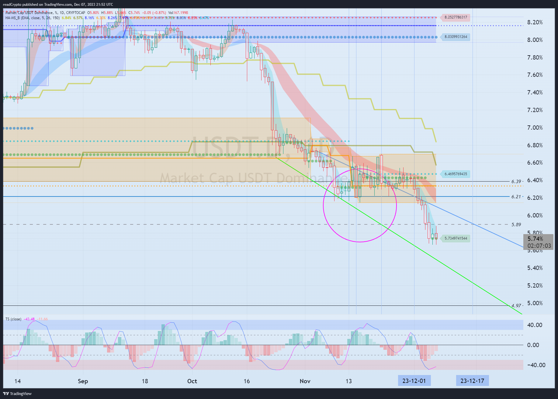Click the 6.00% price axis label
Image resolution: width=558 pixels, height=399 pixels.
coord(535,215)
